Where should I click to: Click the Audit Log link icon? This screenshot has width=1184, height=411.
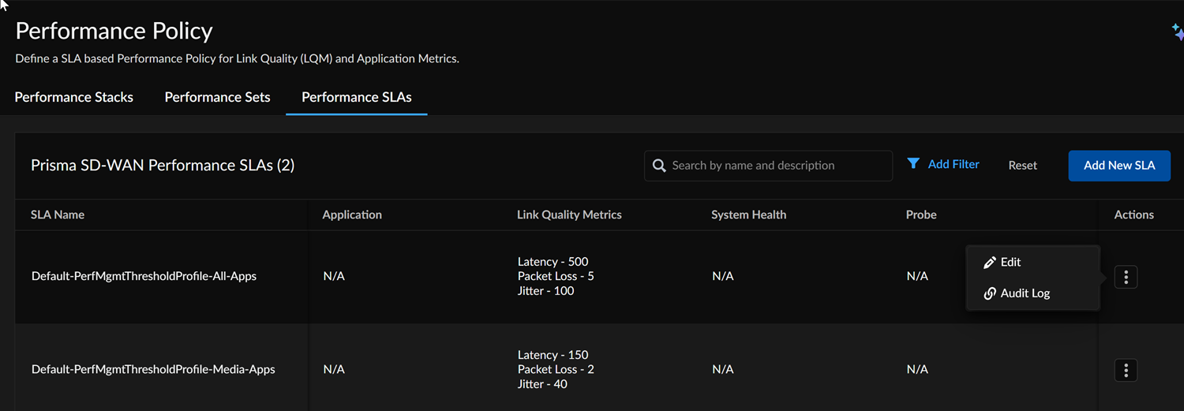[x=990, y=293]
